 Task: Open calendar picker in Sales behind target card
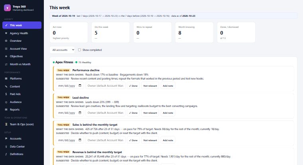coord(80,140)
